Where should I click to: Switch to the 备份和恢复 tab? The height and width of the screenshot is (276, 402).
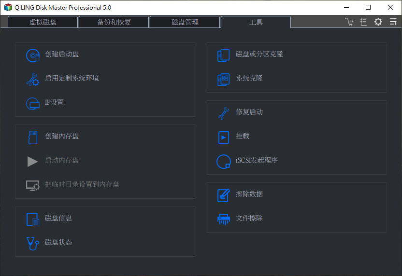(x=114, y=22)
